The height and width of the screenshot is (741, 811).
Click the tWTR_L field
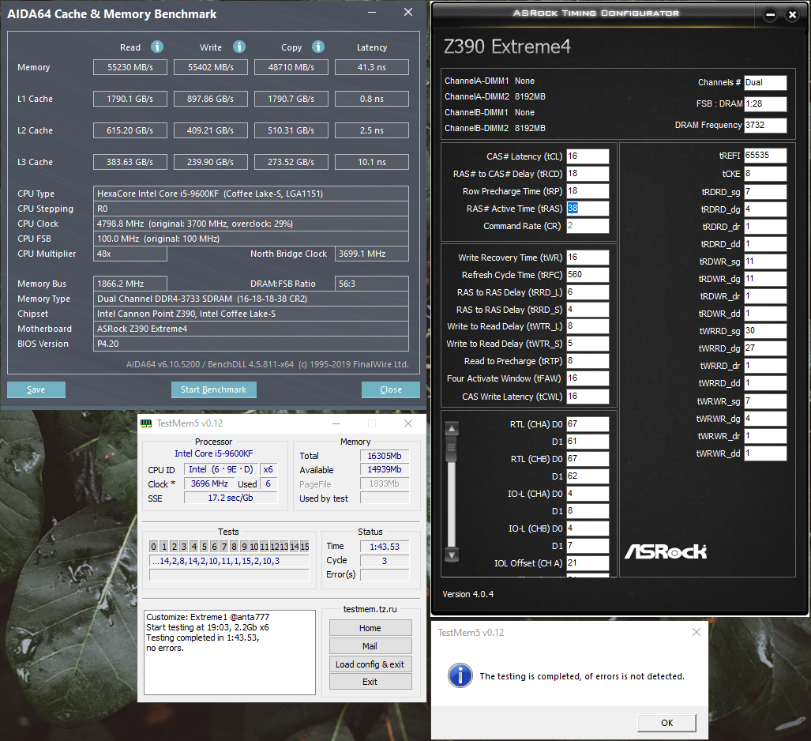point(588,326)
